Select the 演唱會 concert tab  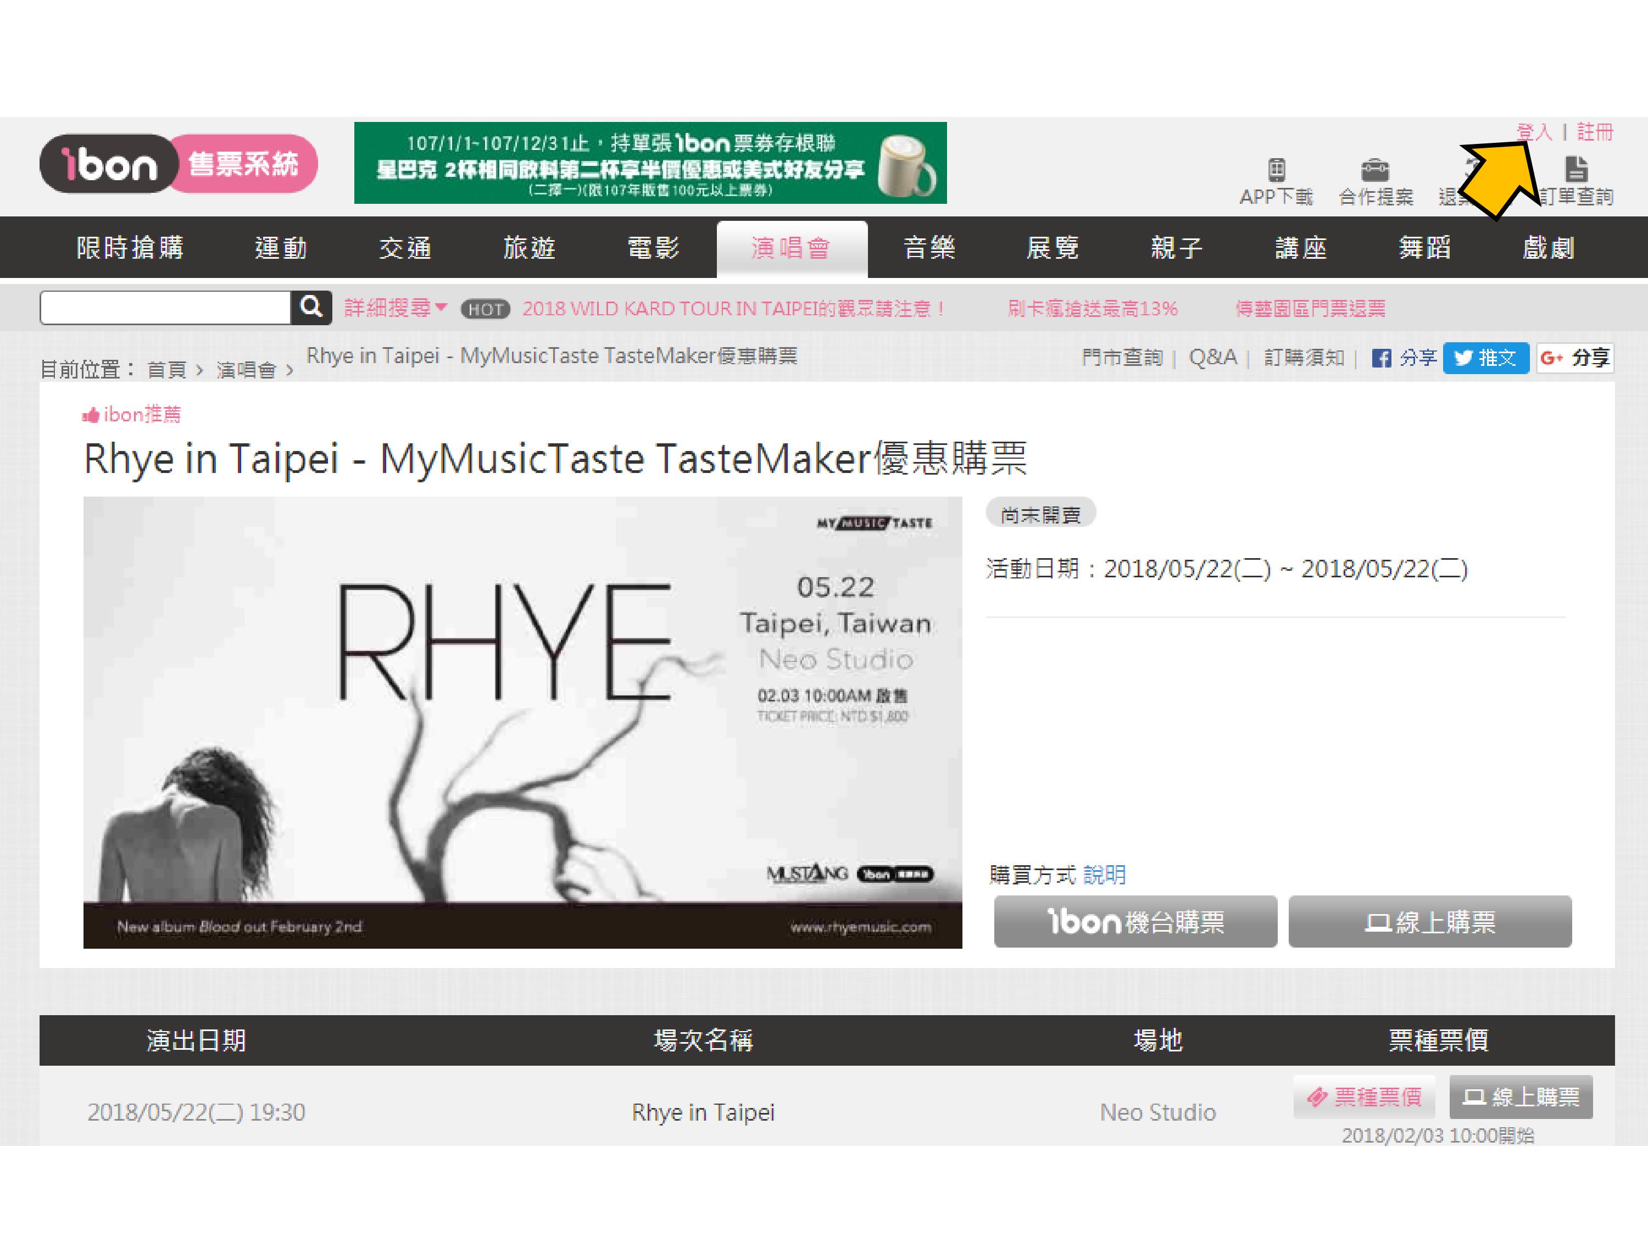(x=791, y=248)
